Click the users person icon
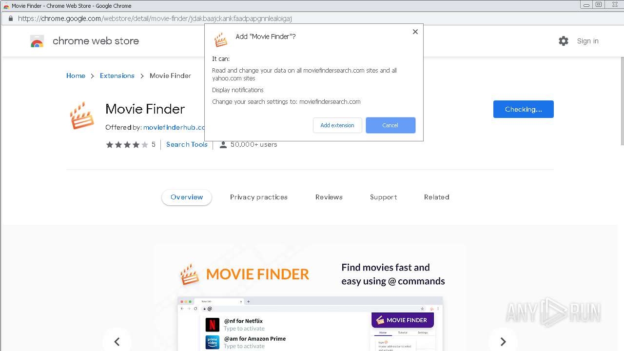The image size is (624, 351). tap(223, 145)
